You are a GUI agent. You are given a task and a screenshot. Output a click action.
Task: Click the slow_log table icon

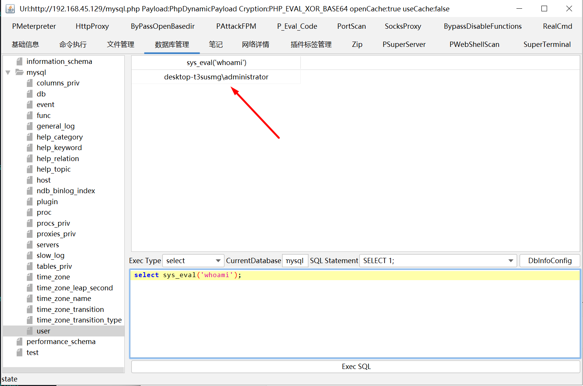click(30, 255)
